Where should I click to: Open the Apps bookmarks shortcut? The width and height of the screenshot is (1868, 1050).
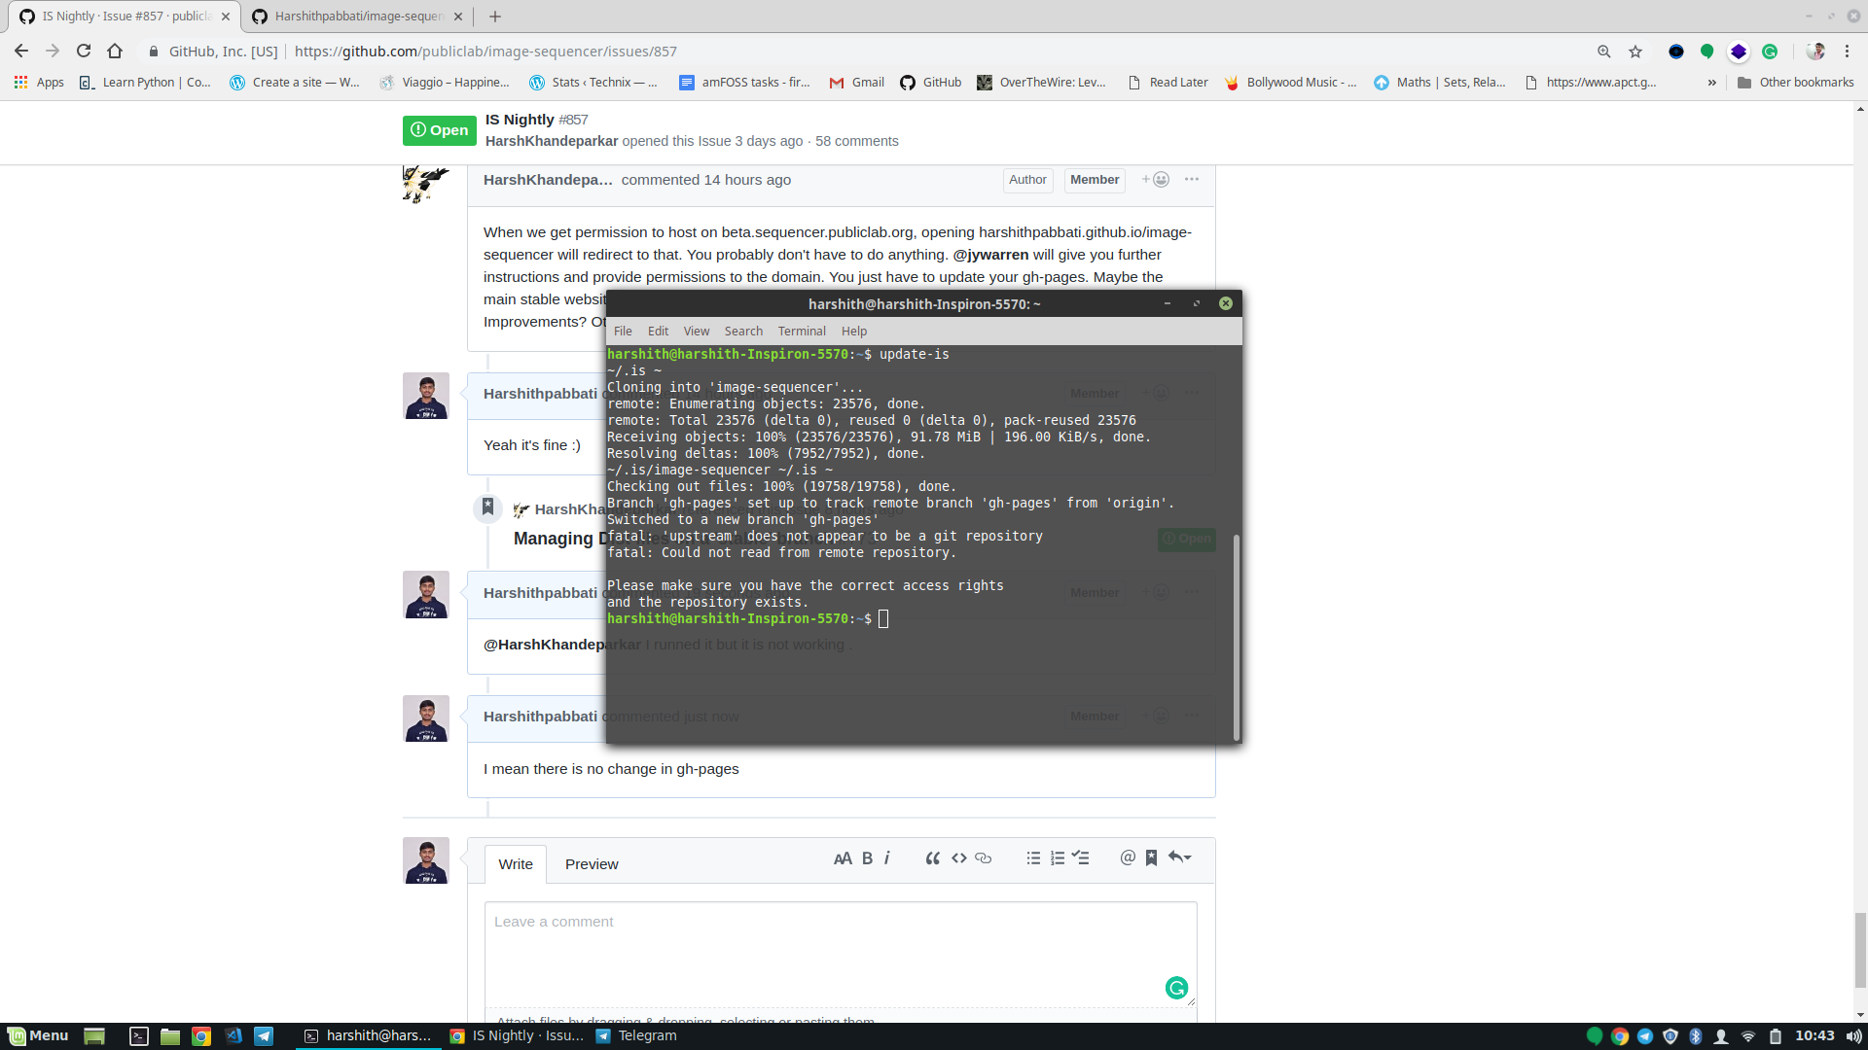click(39, 83)
